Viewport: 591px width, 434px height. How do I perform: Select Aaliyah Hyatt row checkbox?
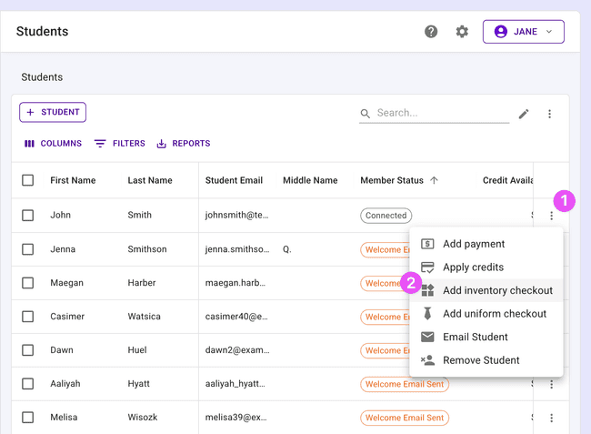coord(27,384)
